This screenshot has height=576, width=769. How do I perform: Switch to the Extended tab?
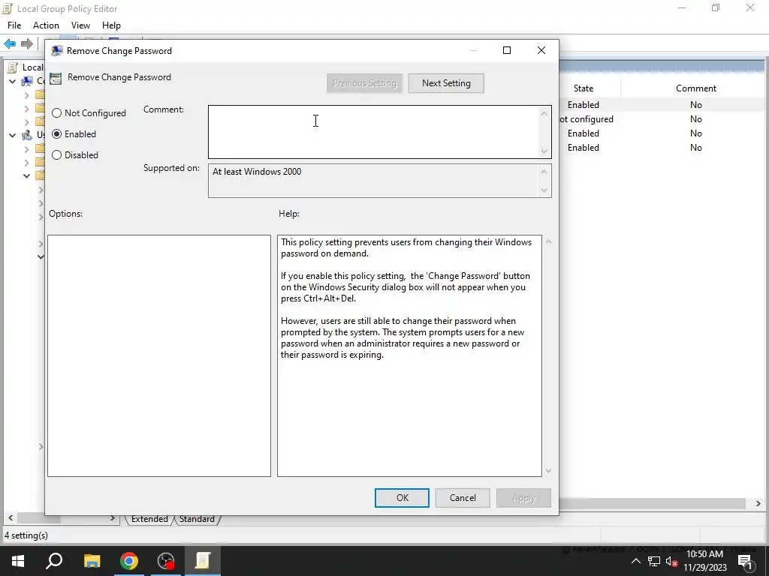149,519
